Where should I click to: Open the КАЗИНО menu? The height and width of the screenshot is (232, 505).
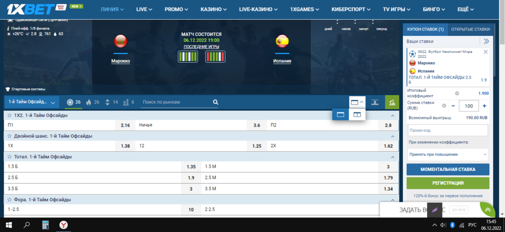[213, 10]
